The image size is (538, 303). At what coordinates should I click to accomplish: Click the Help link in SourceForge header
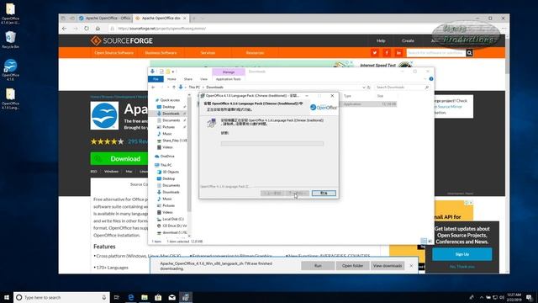[381, 41]
